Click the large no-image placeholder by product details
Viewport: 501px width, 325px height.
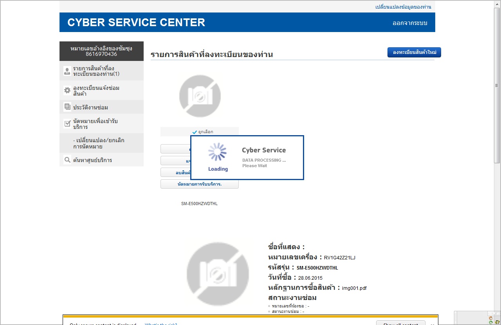click(218, 273)
